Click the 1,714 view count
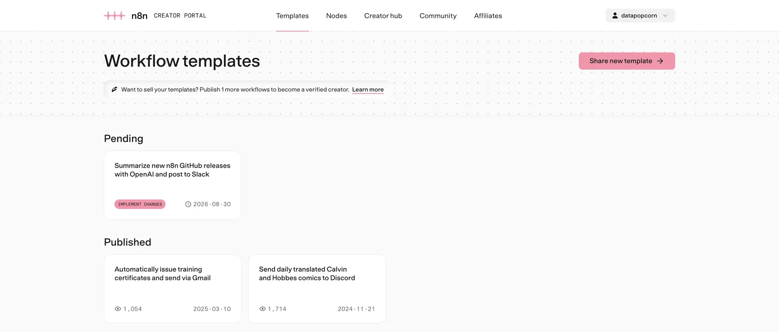 (x=277, y=309)
